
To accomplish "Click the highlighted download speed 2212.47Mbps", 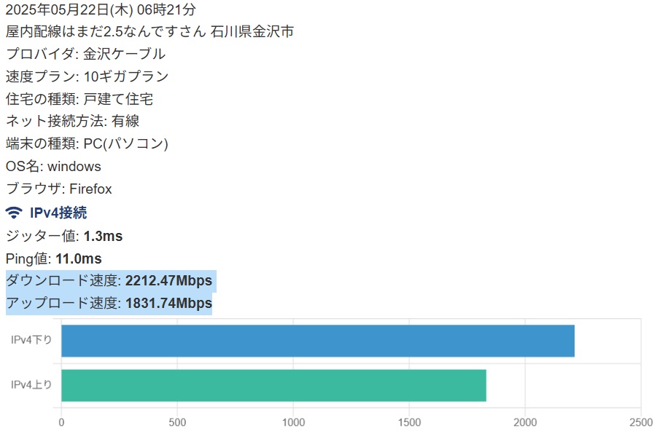I will click(168, 281).
